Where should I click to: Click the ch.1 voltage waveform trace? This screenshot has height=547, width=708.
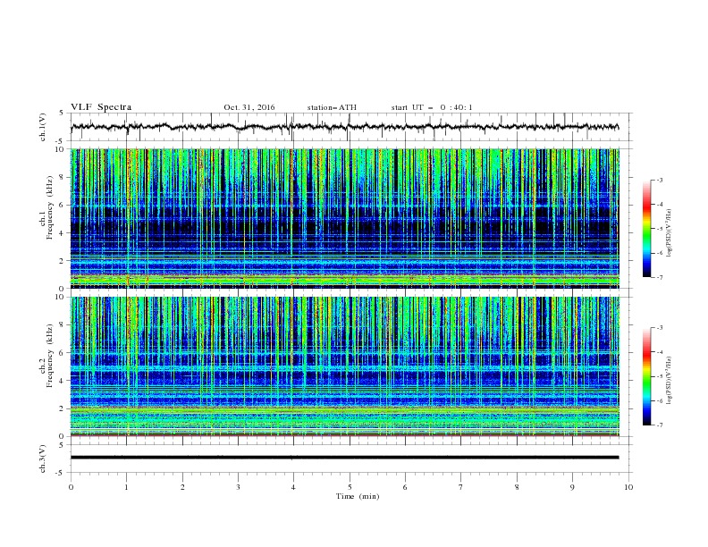(x=345, y=127)
